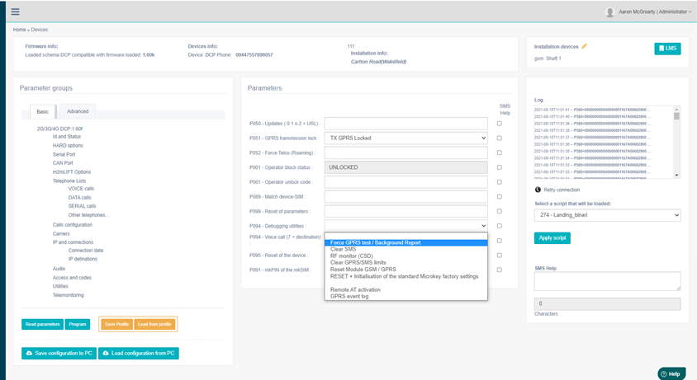Click the P089 Match device-SIM field

point(405,197)
